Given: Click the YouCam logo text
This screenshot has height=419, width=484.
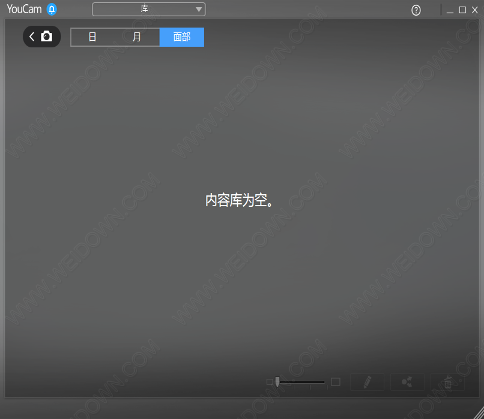Looking at the screenshot, I should tap(24, 10).
